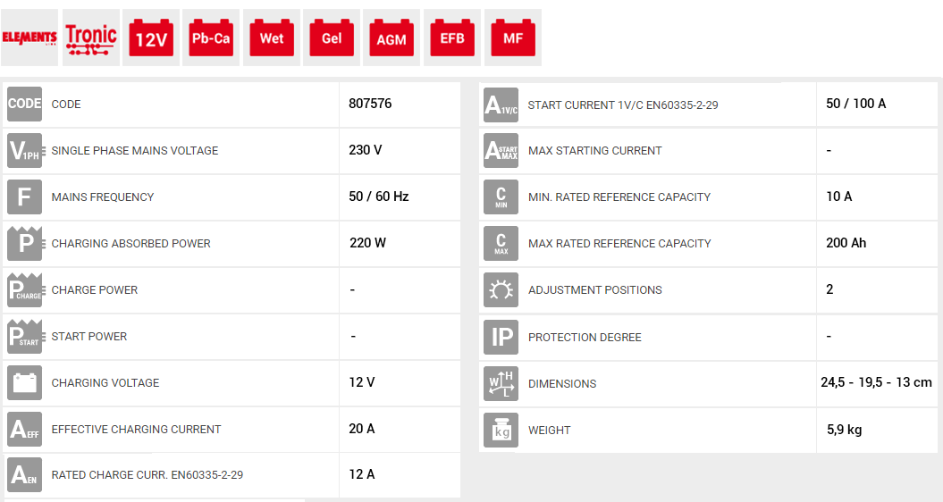
Task: Click the mains frequency F icon
Action: pyautogui.click(x=24, y=197)
